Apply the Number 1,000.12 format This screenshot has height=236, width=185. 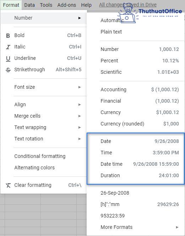click(136, 49)
